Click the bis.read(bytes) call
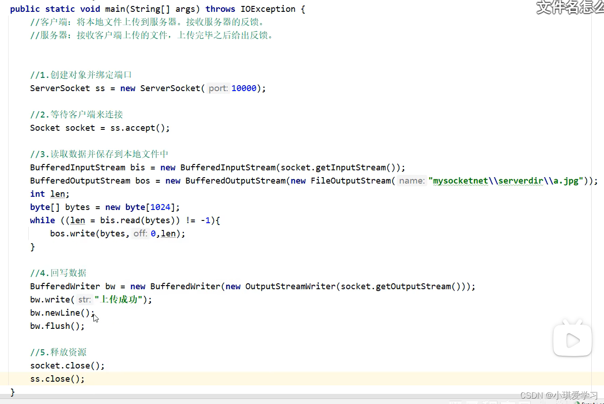Viewport: 604px width, 404px height. click(x=138, y=220)
